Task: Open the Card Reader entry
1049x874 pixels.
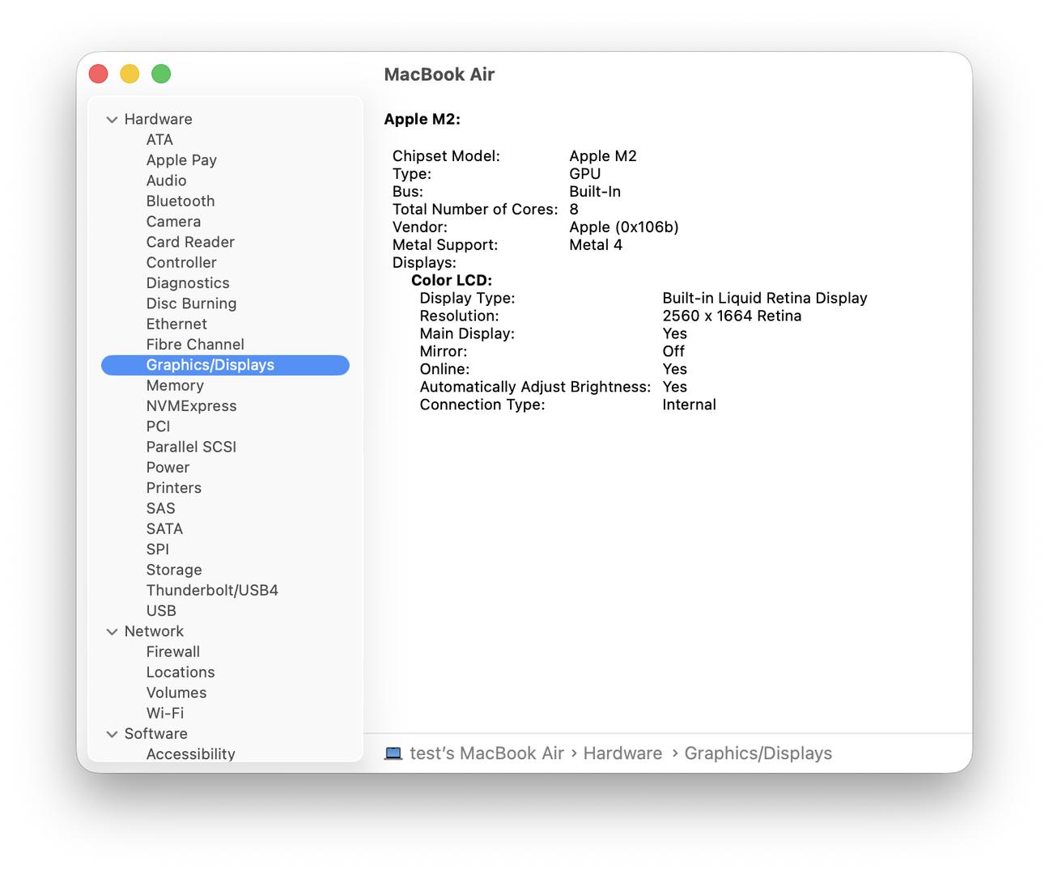Action: (190, 242)
